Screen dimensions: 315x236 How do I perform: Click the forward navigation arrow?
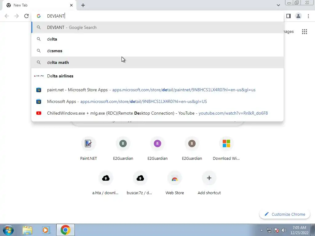pyautogui.click(x=17, y=16)
